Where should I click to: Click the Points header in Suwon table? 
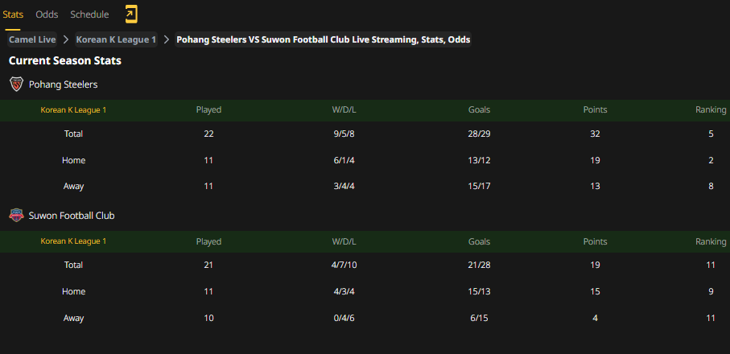(595, 241)
